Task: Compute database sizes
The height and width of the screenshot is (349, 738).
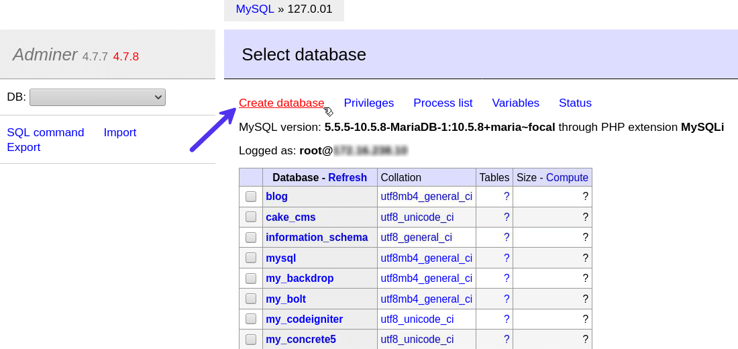Action: pyautogui.click(x=567, y=177)
